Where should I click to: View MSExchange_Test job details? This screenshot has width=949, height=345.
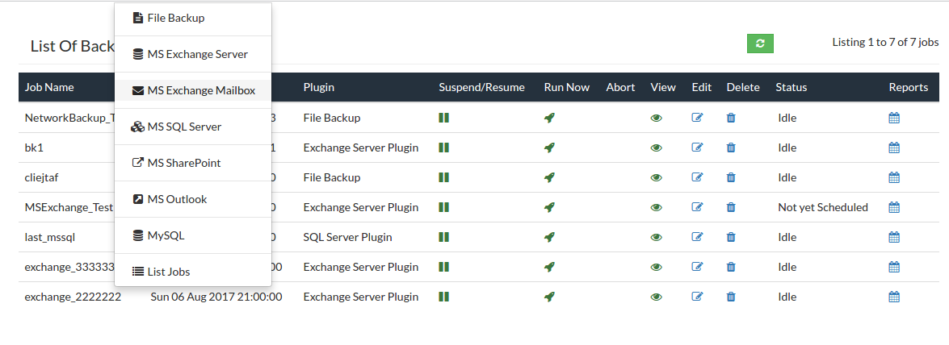pyautogui.click(x=656, y=207)
